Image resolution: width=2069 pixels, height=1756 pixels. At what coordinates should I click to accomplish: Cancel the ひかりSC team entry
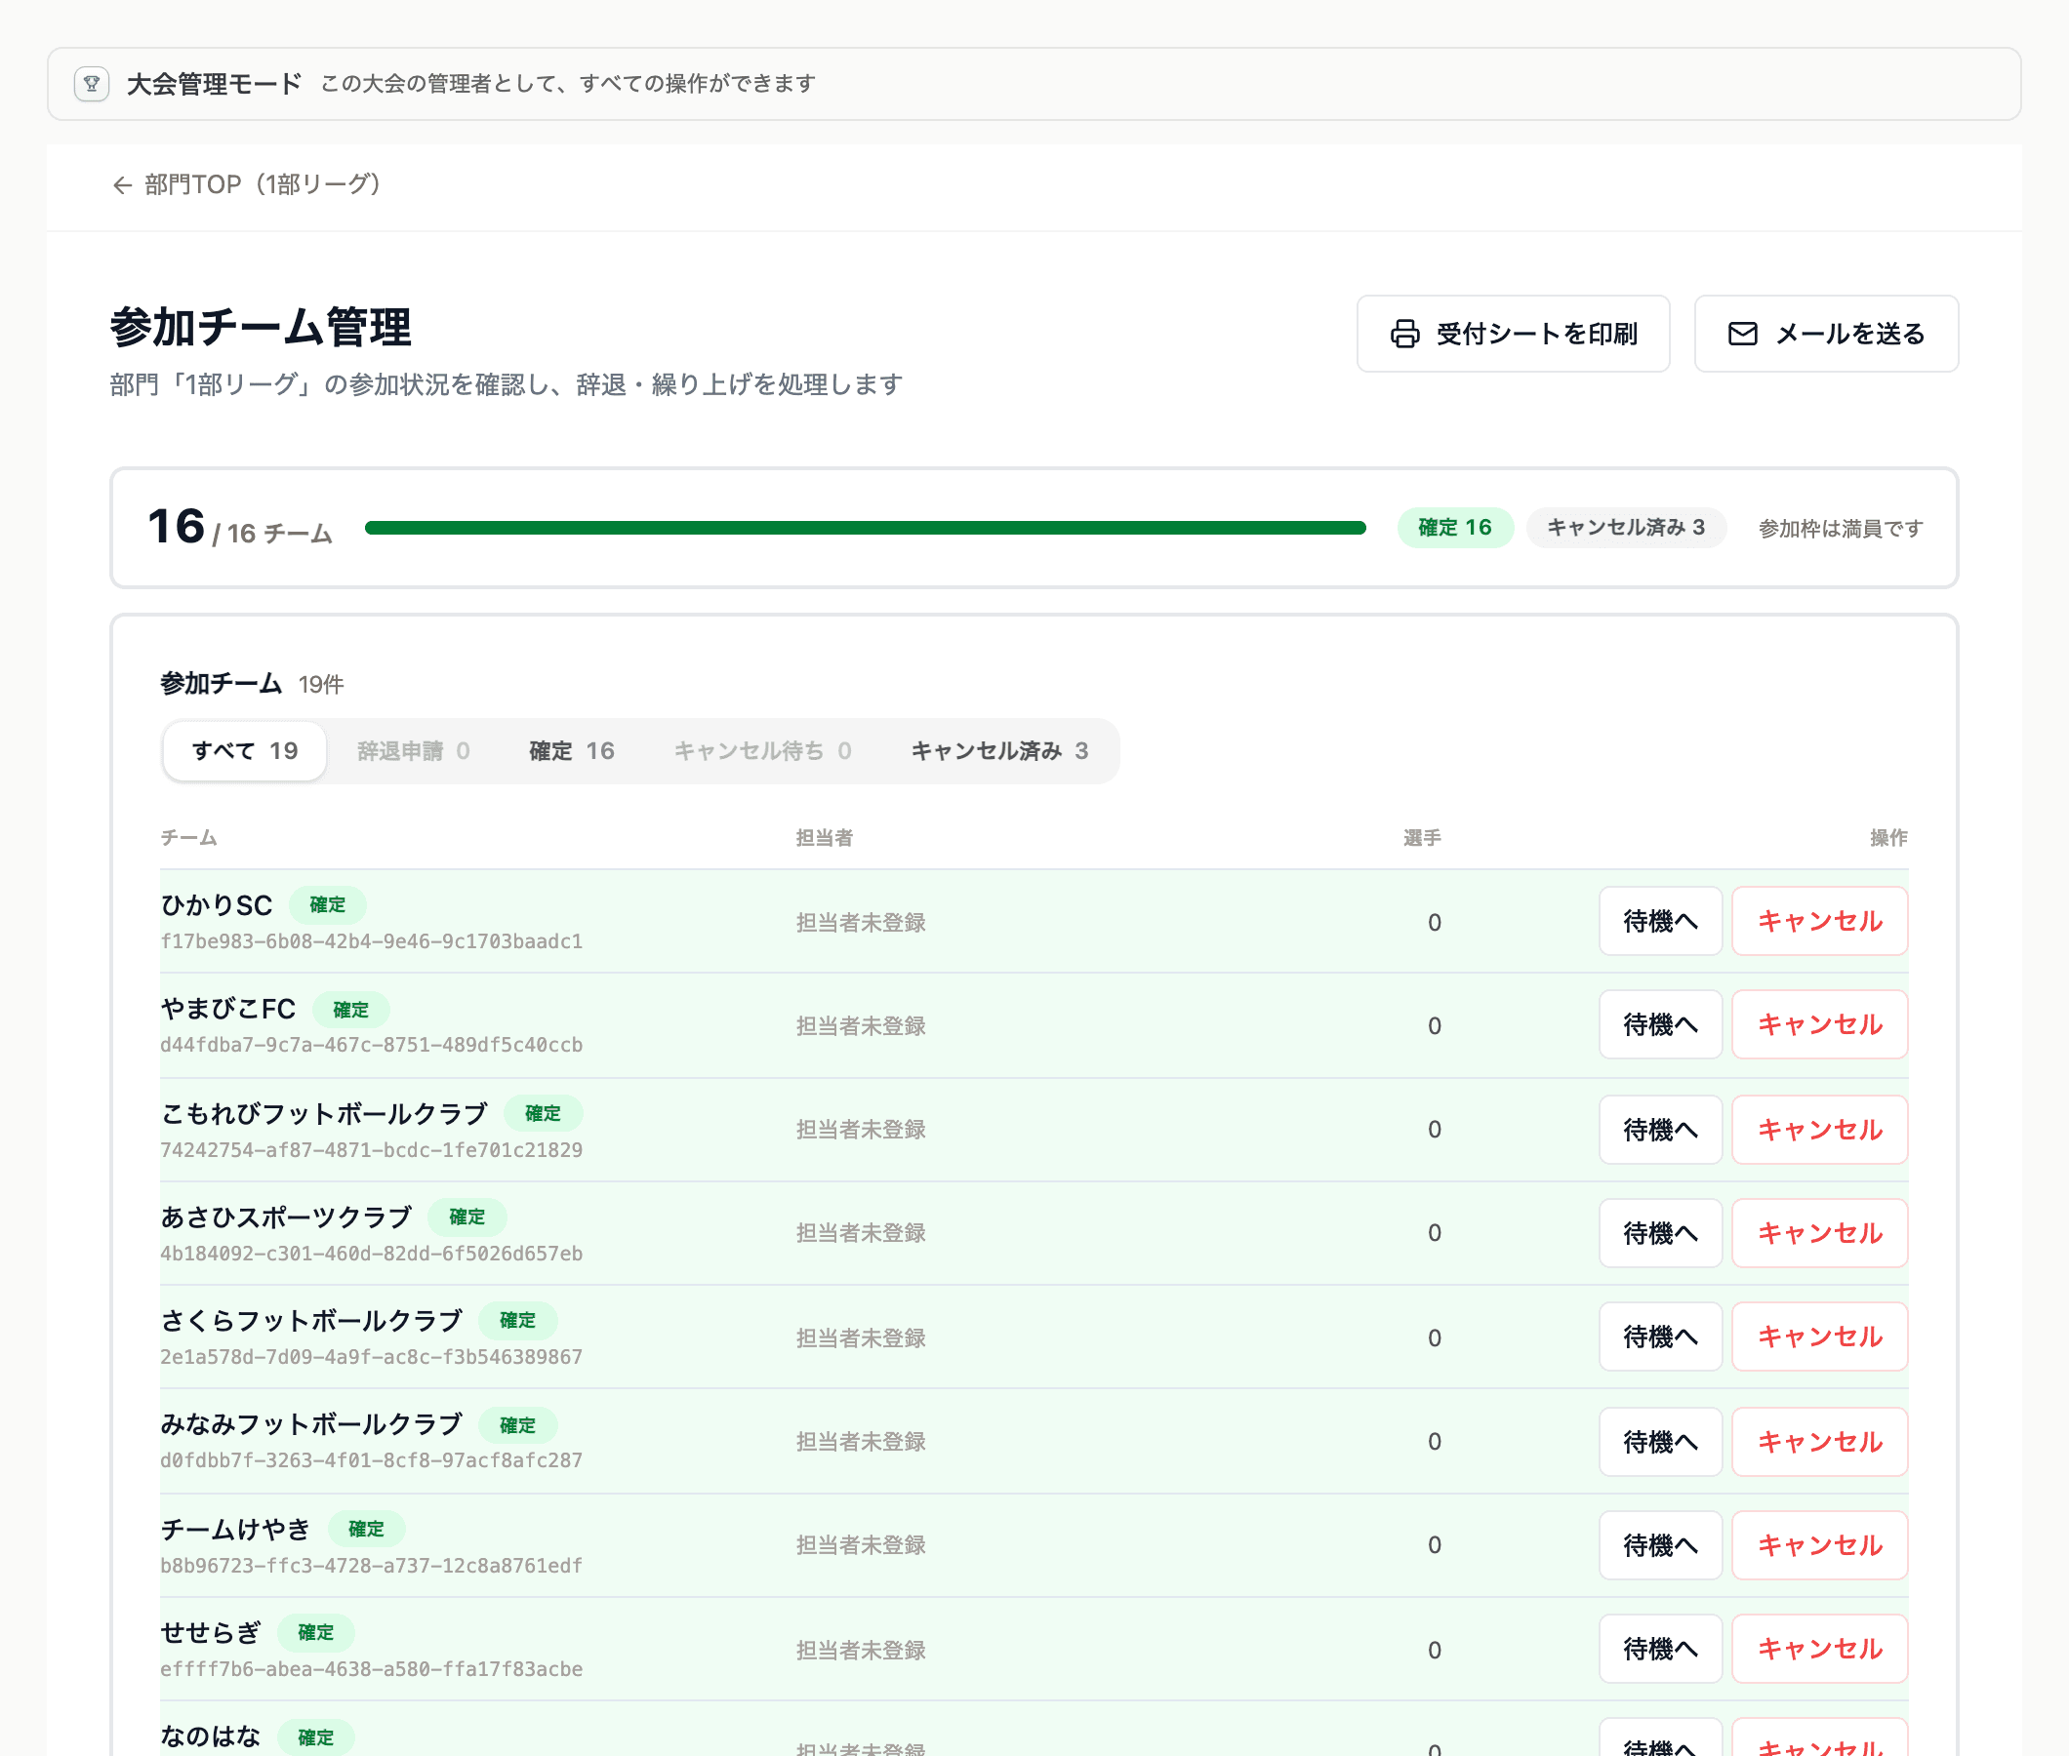(x=1819, y=921)
